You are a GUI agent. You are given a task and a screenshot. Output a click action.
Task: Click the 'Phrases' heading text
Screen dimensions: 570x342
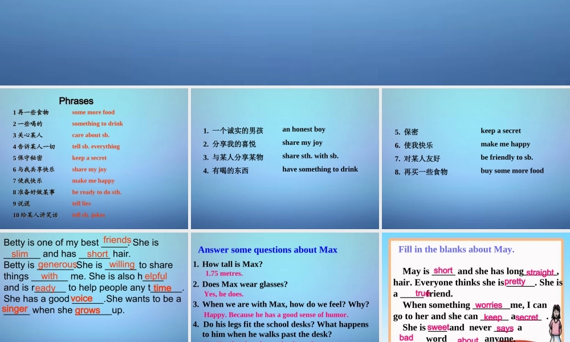tap(76, 101)
